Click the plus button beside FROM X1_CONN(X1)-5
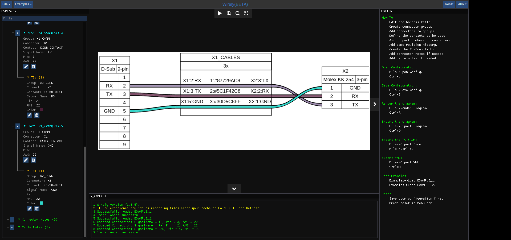511x240 pixels. click(17, 126)
